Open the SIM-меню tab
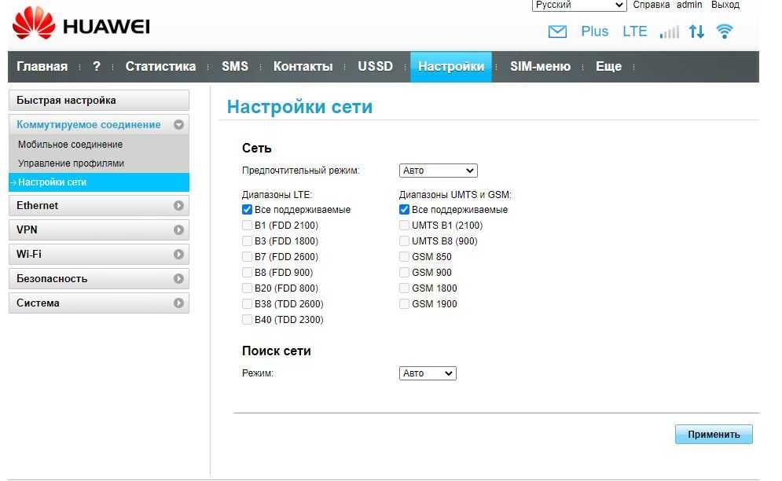The width and height of the screenshot is (782, 481). (x=540, y=66)
